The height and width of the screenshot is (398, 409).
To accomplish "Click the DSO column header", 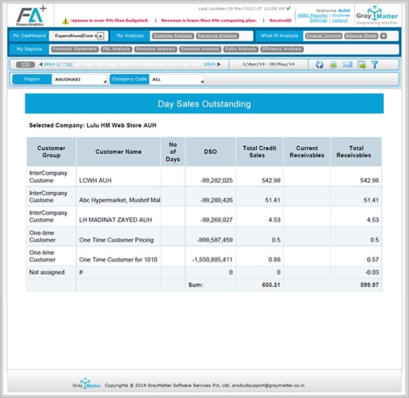I will 210,152.
